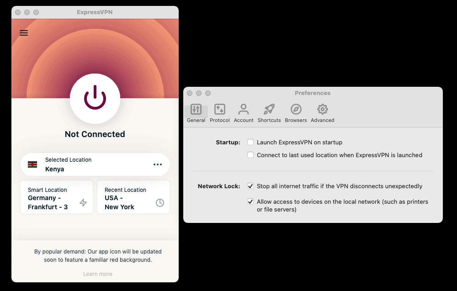This screenshot has height=291, width=457.
Task: Enable Connect to last used location checkbox
Action: pyautogui.click(x=250, y=155)
